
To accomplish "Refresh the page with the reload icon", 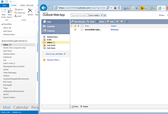I will pyautogui.click(x=119, y=8).
